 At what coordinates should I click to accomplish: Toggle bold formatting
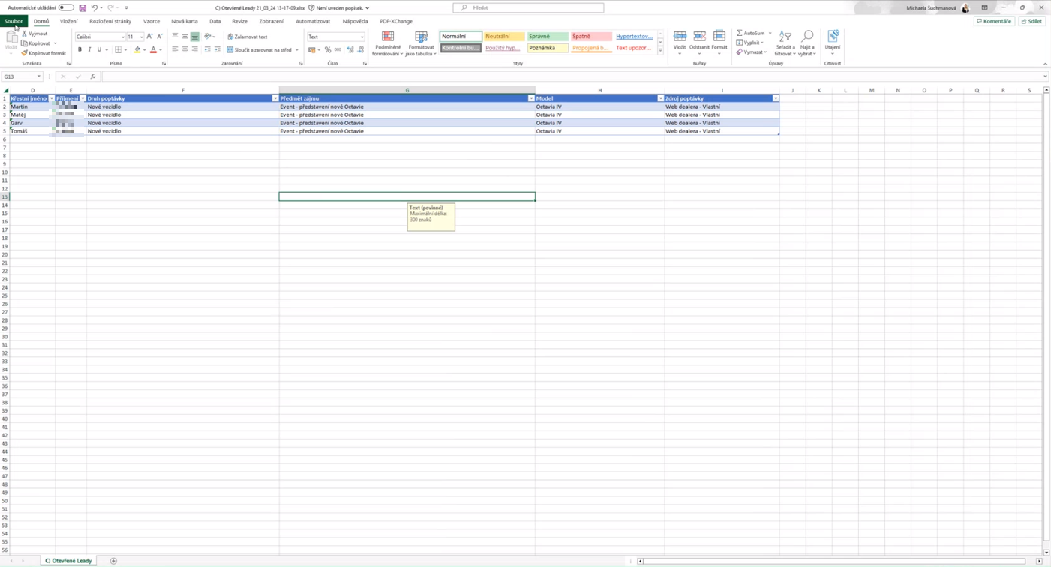coord(80,50)
